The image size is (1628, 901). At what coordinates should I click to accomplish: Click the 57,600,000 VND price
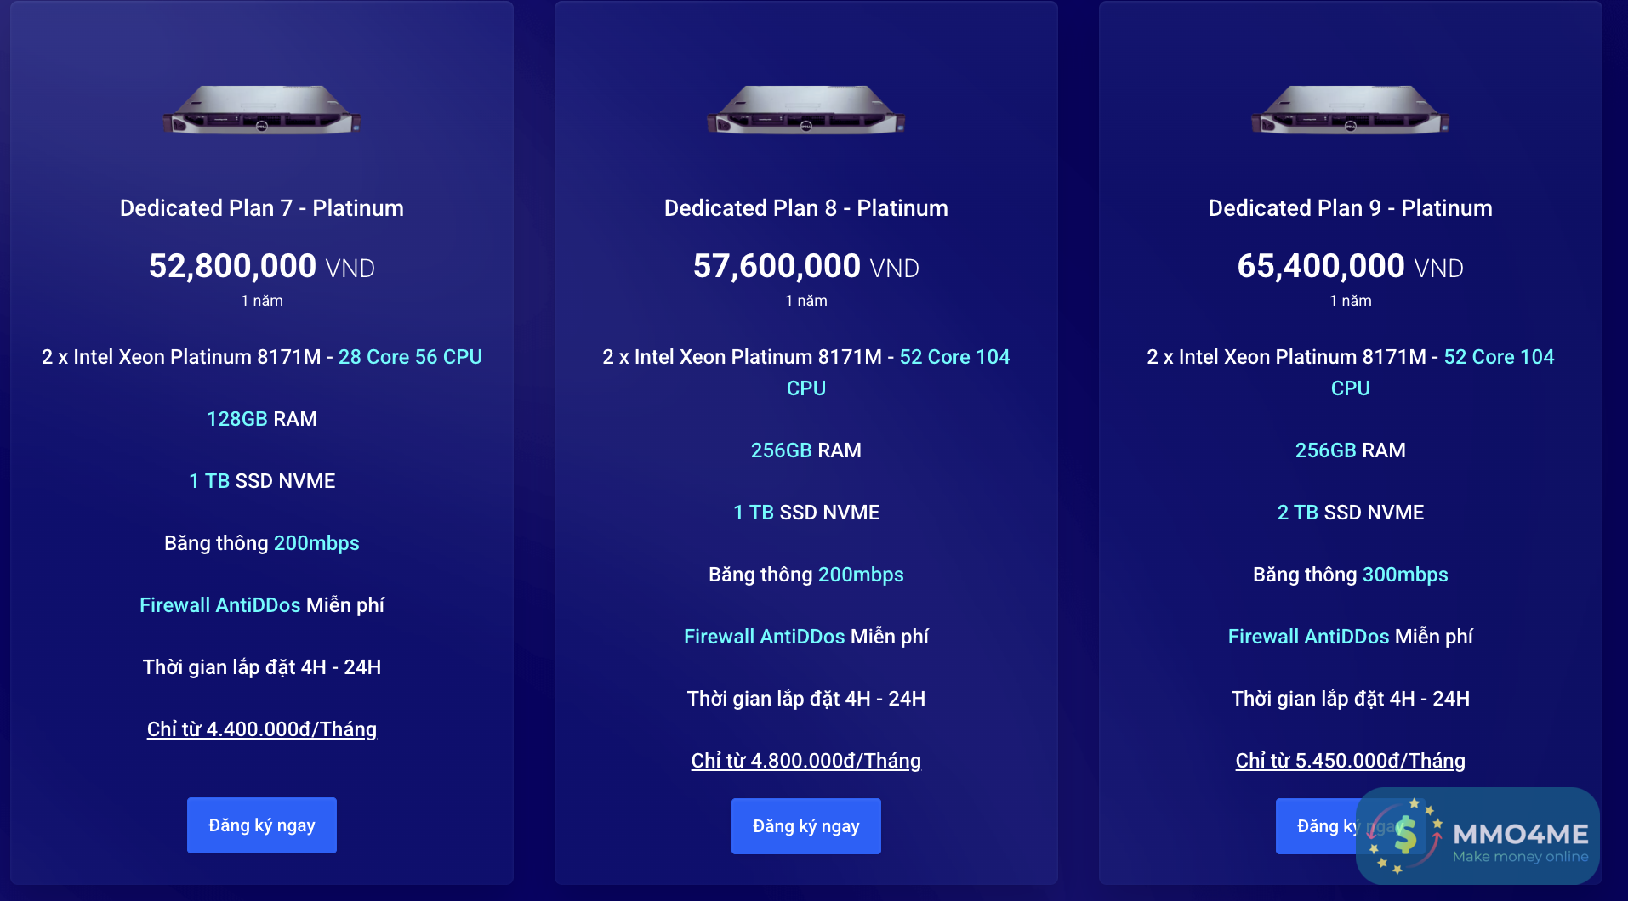(x=805, y=267)
